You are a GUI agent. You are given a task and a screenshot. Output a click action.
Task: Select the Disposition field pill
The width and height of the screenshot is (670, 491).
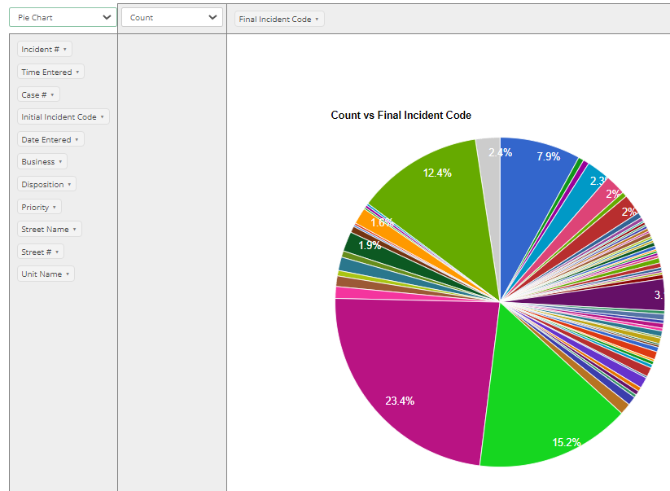point(46,184)
